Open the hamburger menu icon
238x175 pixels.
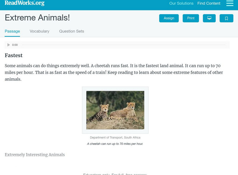[230, 3]
